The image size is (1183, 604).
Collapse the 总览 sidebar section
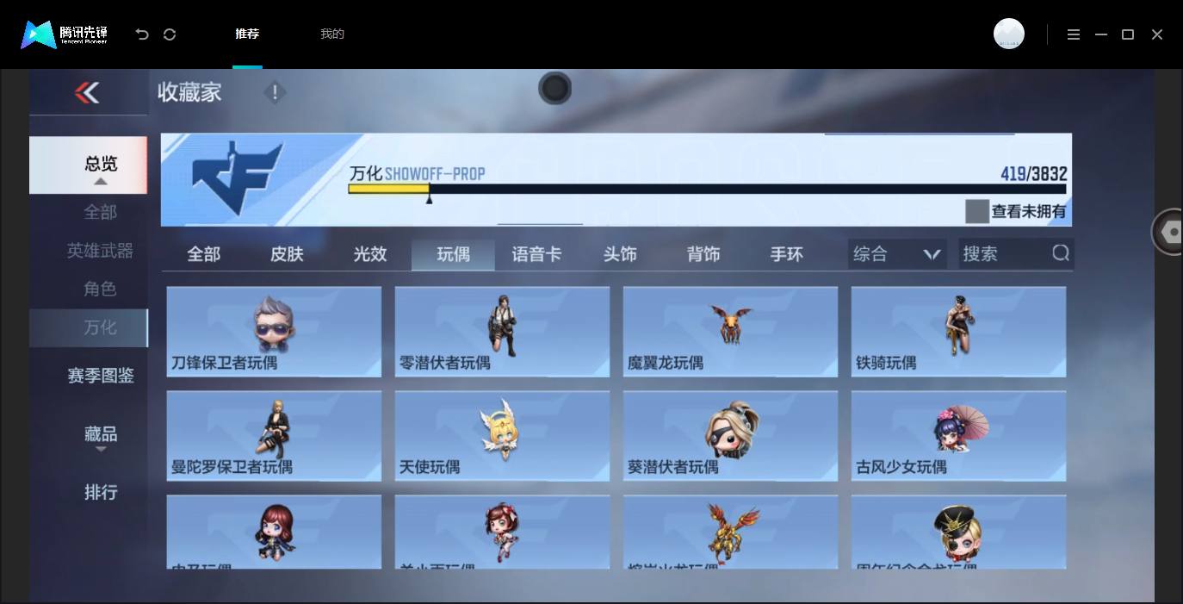(x=89, y=165)
